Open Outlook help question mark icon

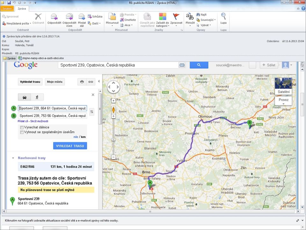coord(303,8)
